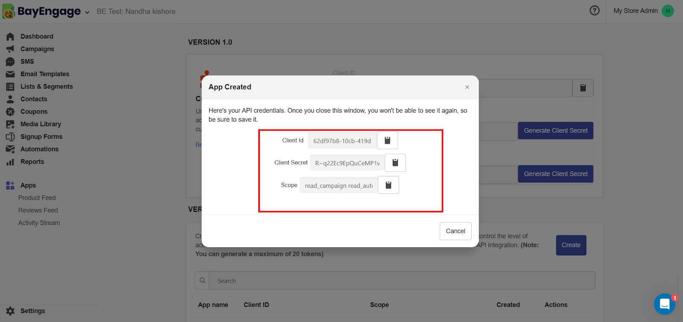This screenshot has width=683, height=322.
Task: Click the Dashboard home icon
Action: coord(10,37)
